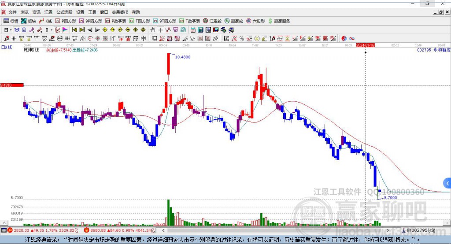Open the 文件 menu
Screen dimensions: 451x244
point(13,12)
